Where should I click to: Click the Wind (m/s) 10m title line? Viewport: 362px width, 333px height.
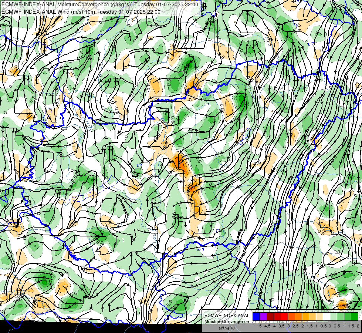coord(81,11)
